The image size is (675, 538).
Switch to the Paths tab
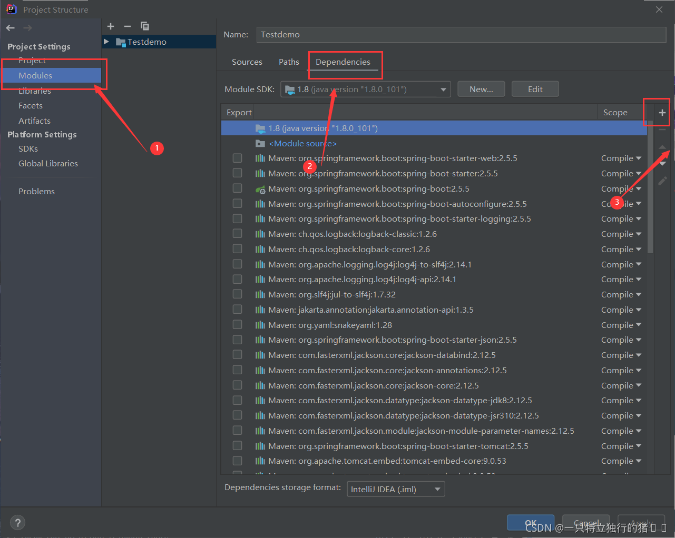pyautogui.click(x=289, y=62)
